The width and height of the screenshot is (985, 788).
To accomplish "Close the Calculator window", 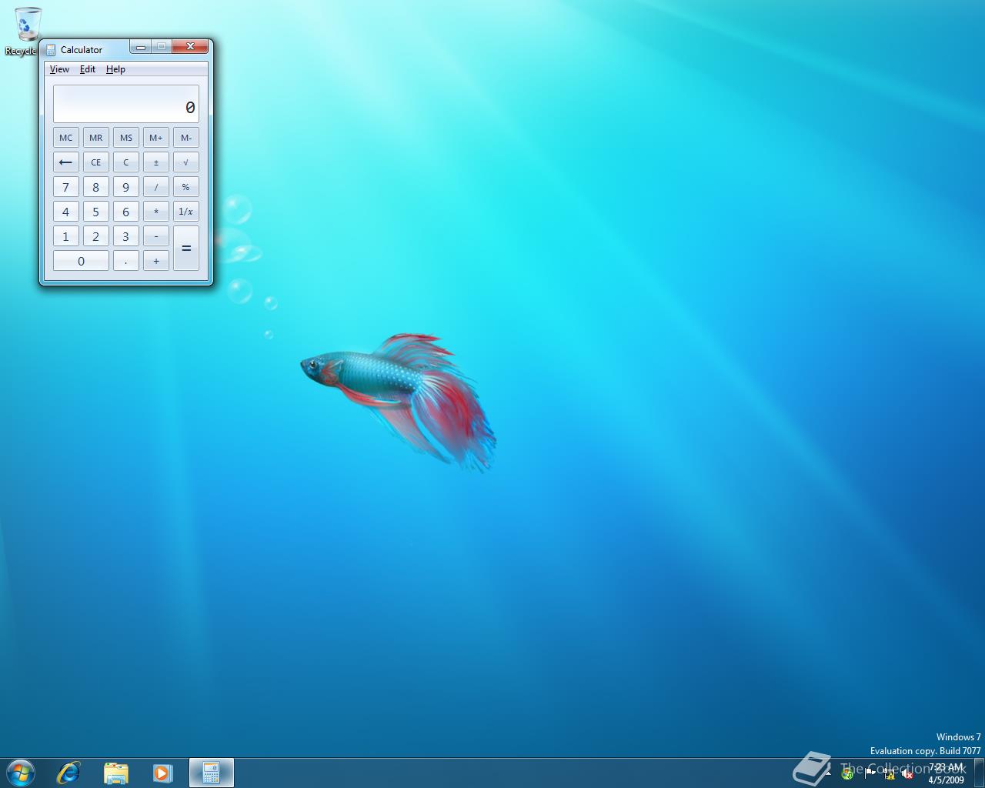I will coord(190,47).
